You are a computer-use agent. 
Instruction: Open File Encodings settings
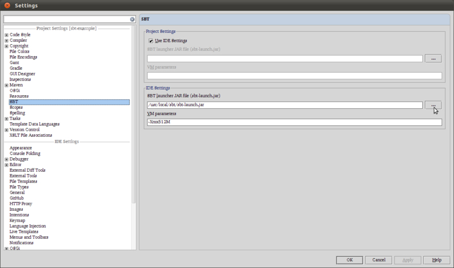coord(23,57)
